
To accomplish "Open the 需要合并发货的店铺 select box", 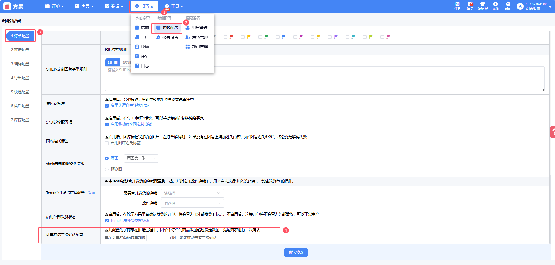I will click(192, 193).
